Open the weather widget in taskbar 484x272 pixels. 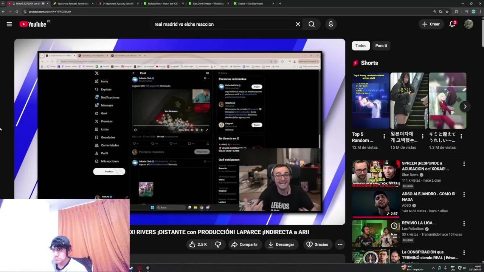click(x=413, y=268)
